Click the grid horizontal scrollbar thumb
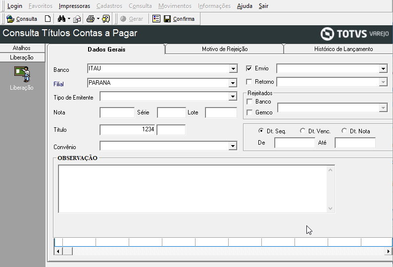Image resolution: width=393 pixels, height=267 pixels. pyautogui.click(x=67, y=251)
